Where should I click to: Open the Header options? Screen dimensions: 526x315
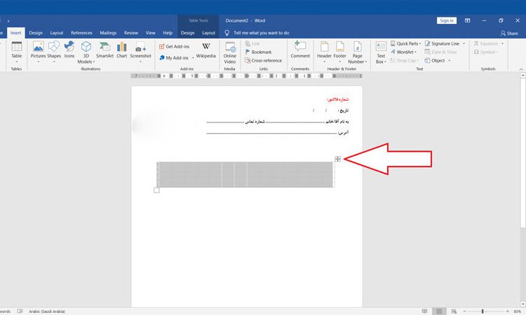click(324, 52)
